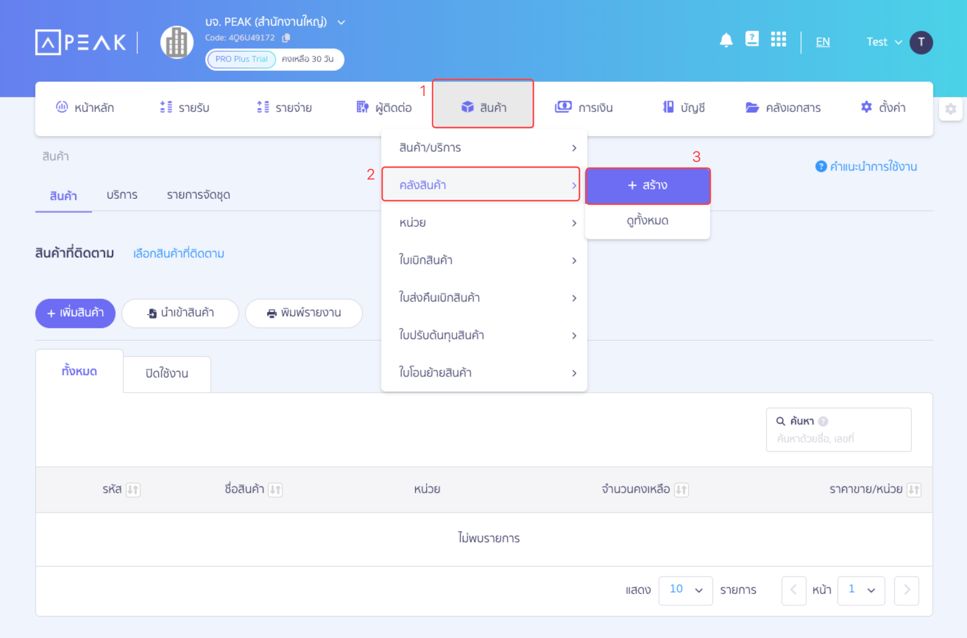Viewport: 967px width, 638px height.
Task: Switch to ปิดใช้งาน tab
Action: click(167, 374)
